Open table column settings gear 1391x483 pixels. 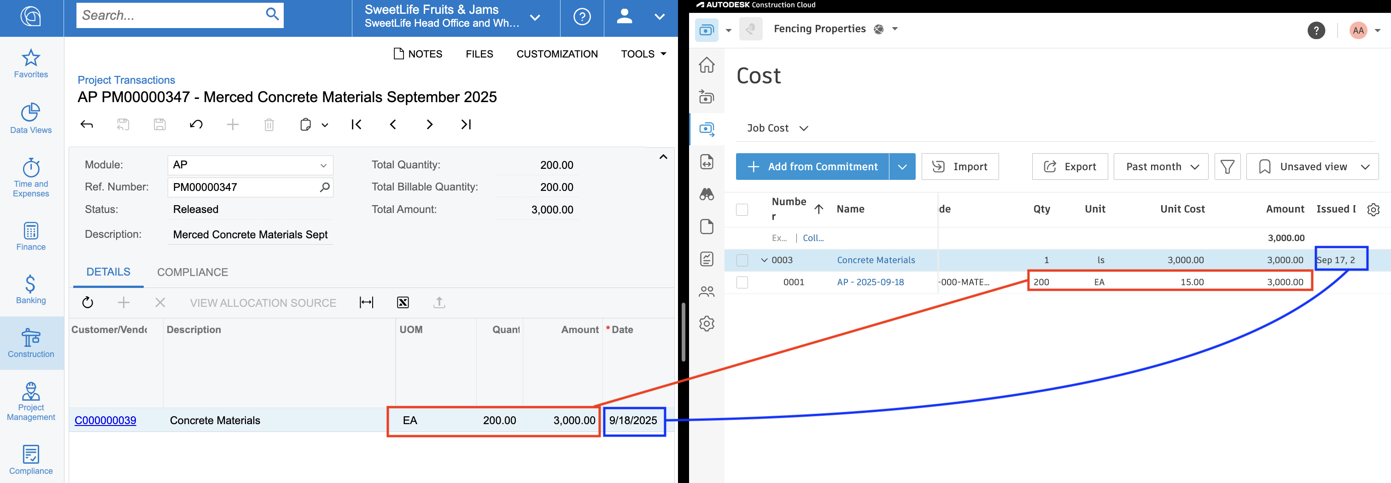coord(1373,210)
